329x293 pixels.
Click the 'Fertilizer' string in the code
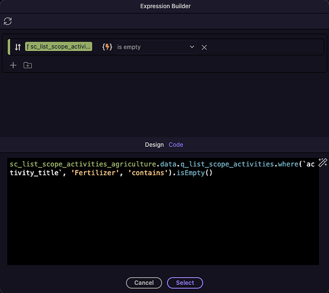click(x=95, y=173)
